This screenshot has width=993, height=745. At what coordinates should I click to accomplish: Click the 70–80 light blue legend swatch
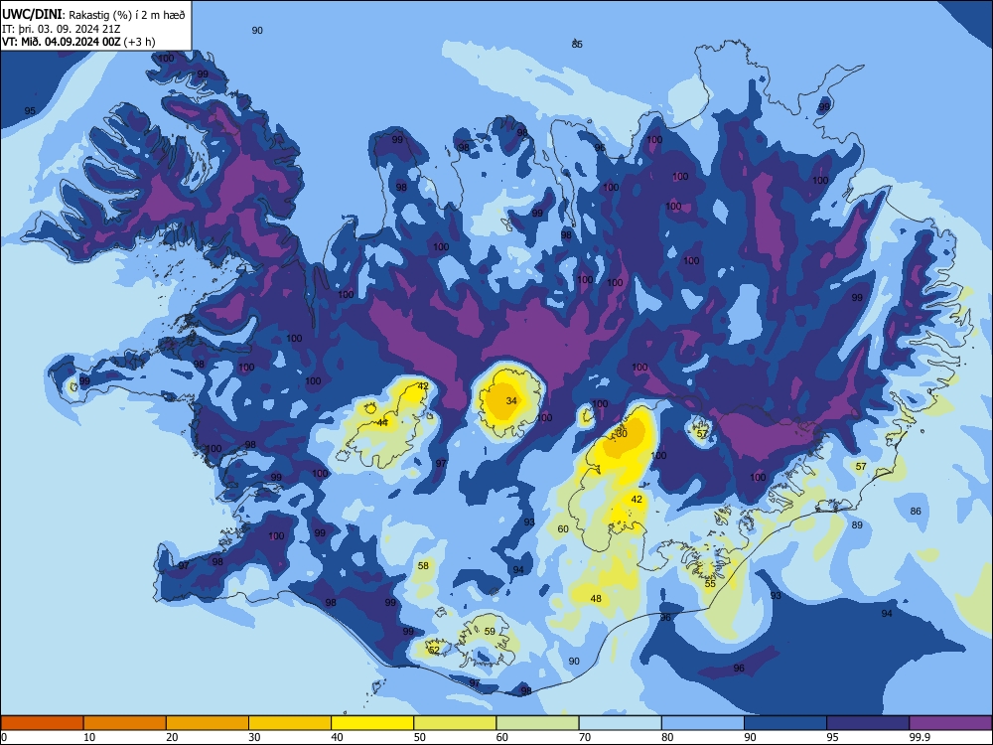point(620,723)
